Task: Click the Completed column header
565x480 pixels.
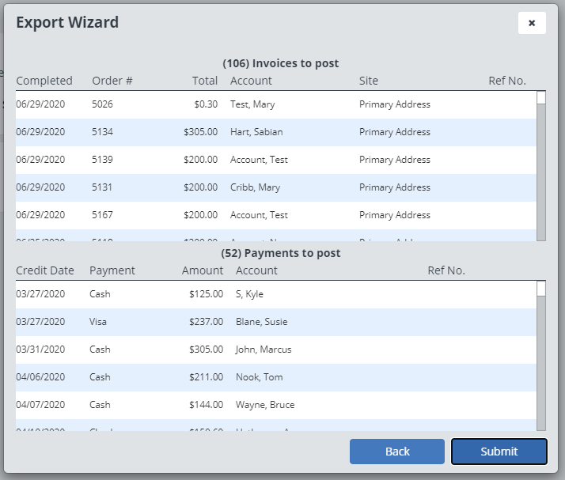Action: (x=44, y=81)
